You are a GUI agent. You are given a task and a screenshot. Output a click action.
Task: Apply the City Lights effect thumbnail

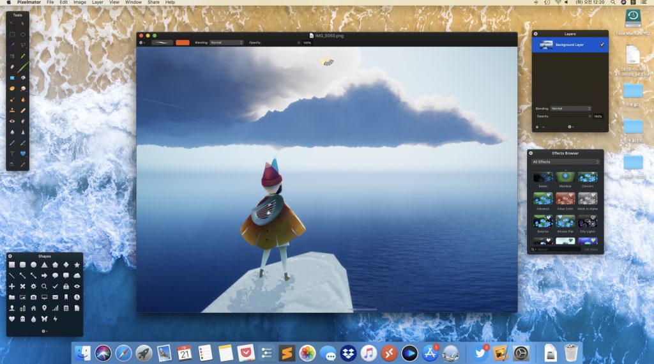588,222
